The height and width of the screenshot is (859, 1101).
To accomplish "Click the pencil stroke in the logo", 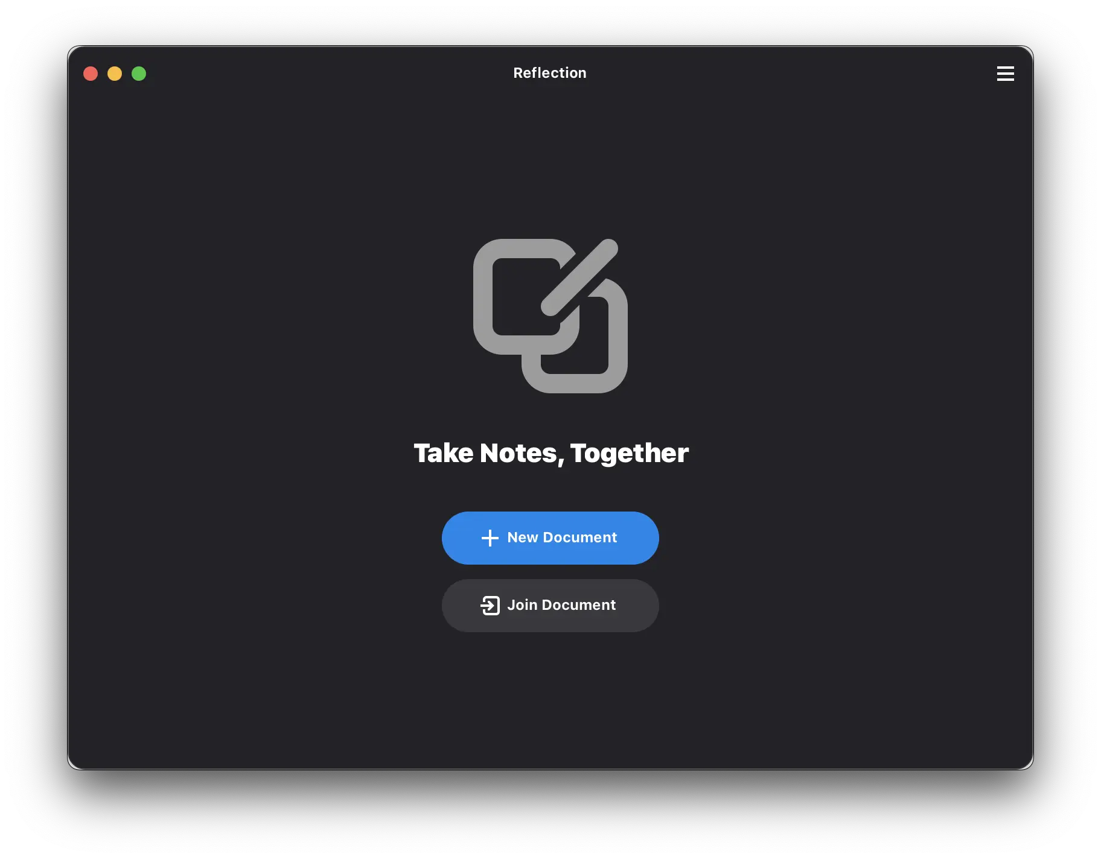I will tap(579, 277).
